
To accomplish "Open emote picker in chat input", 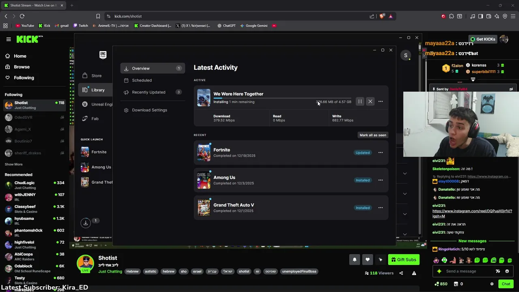I will coord(507,271).
